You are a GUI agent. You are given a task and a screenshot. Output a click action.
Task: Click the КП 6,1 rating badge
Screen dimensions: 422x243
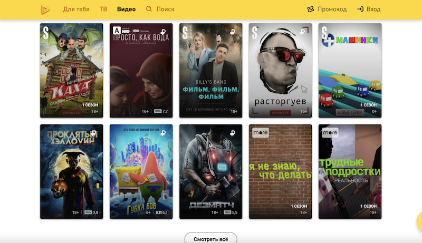click(x=161, y=212)
